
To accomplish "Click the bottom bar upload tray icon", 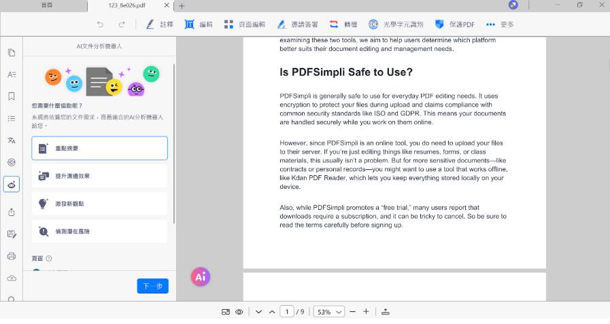I will click(x=386, y=312).
